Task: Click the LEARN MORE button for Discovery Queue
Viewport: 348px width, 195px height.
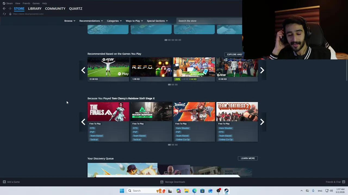Action: click(248, 158)
